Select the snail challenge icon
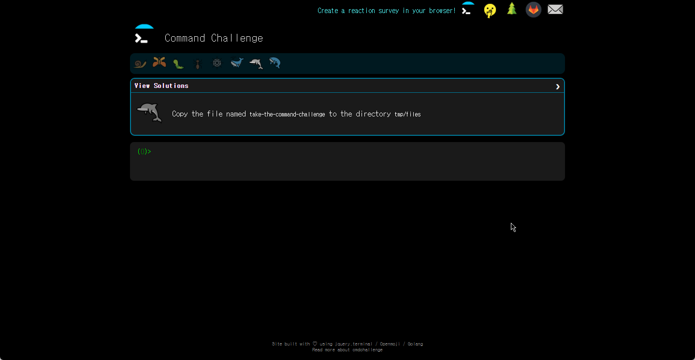The image size is (695, 360). (x=140, y=63)
